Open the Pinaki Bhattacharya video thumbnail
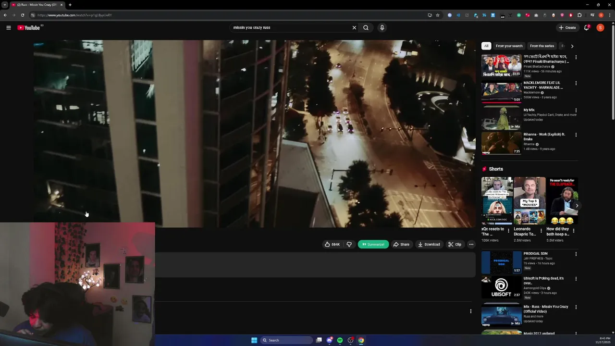 pos(501,66)
